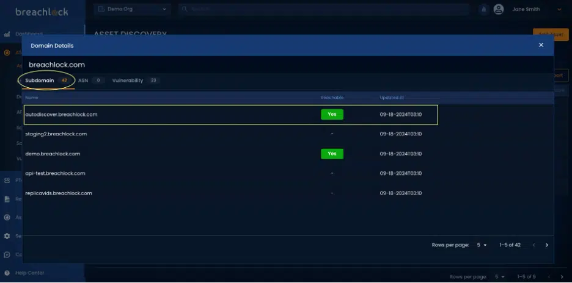Open Dashboard in the sidebar
The height and width of the screenshot is (283, 572).
pos(29,34)
